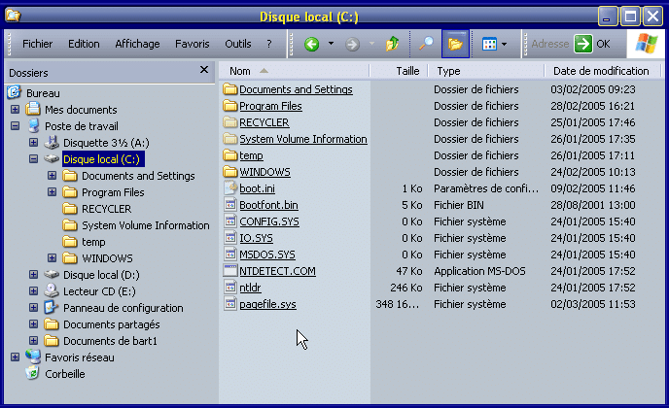Close the Dossiers folder pane

[204, 70]
